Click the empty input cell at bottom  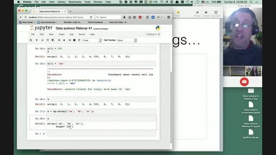click(101, 134)
